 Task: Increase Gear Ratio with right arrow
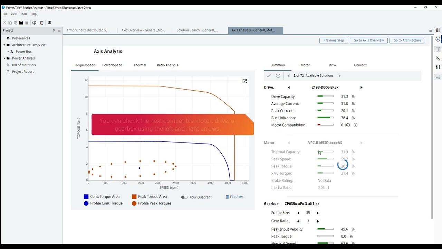318,221
